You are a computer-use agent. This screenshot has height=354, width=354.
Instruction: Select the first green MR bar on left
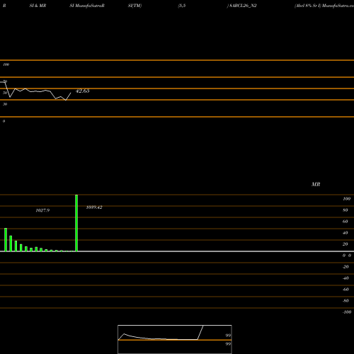pyautogui.click(x=6, y=240)
